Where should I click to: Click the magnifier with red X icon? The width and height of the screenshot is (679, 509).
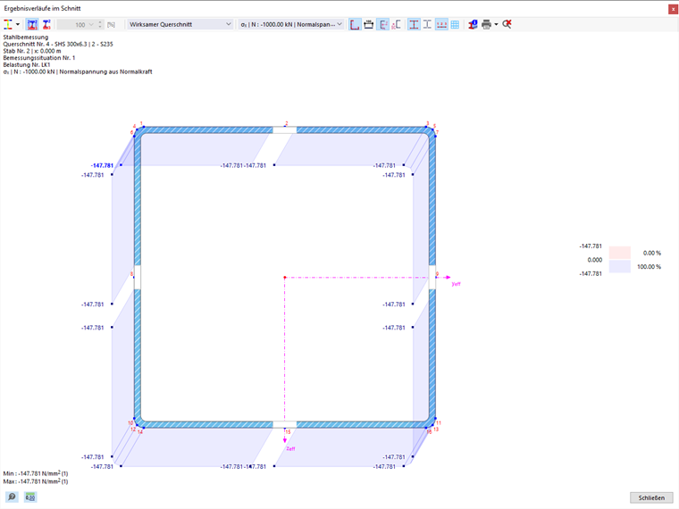[x=507, y=25]
